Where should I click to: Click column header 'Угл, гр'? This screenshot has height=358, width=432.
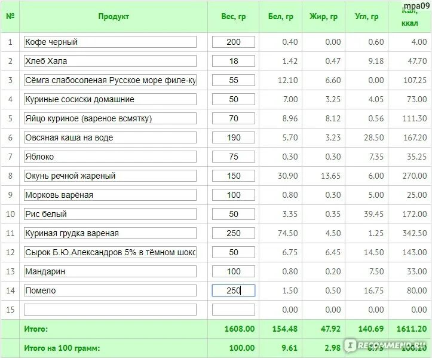click(367, 17)
